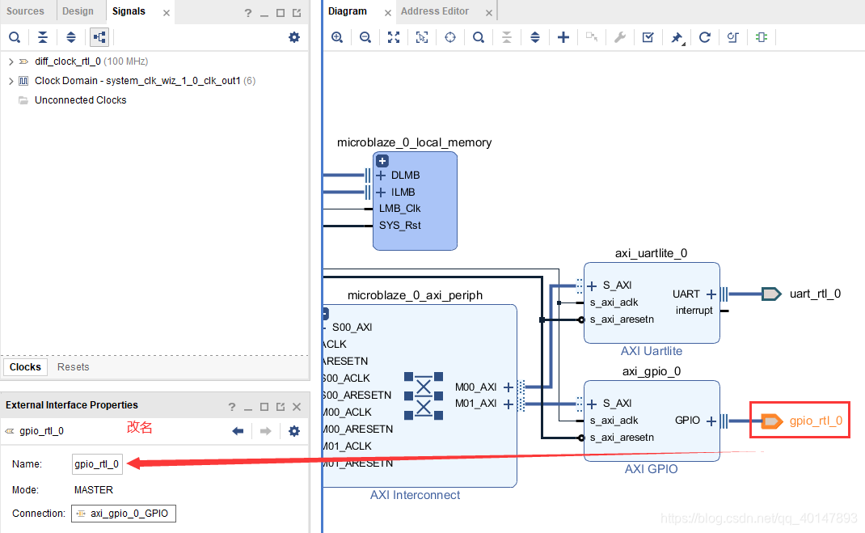Click the AXI Uartlite hyperlink

[x=652, y=350]
